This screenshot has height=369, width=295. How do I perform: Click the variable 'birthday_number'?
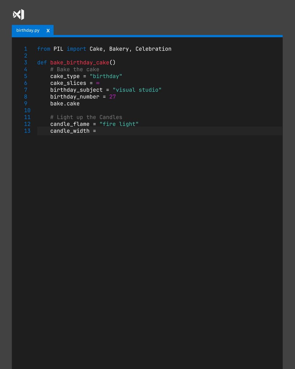click(x=75, y=97)
